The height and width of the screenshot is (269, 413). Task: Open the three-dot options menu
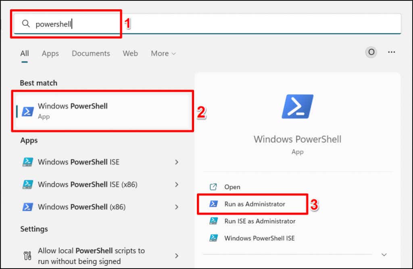click(391, 52)
